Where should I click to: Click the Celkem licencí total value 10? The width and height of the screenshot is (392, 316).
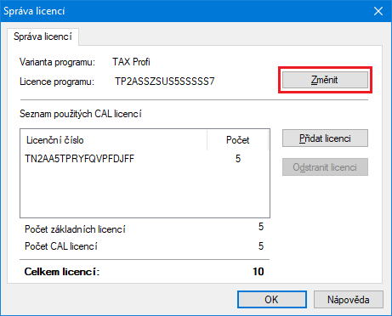258,272
